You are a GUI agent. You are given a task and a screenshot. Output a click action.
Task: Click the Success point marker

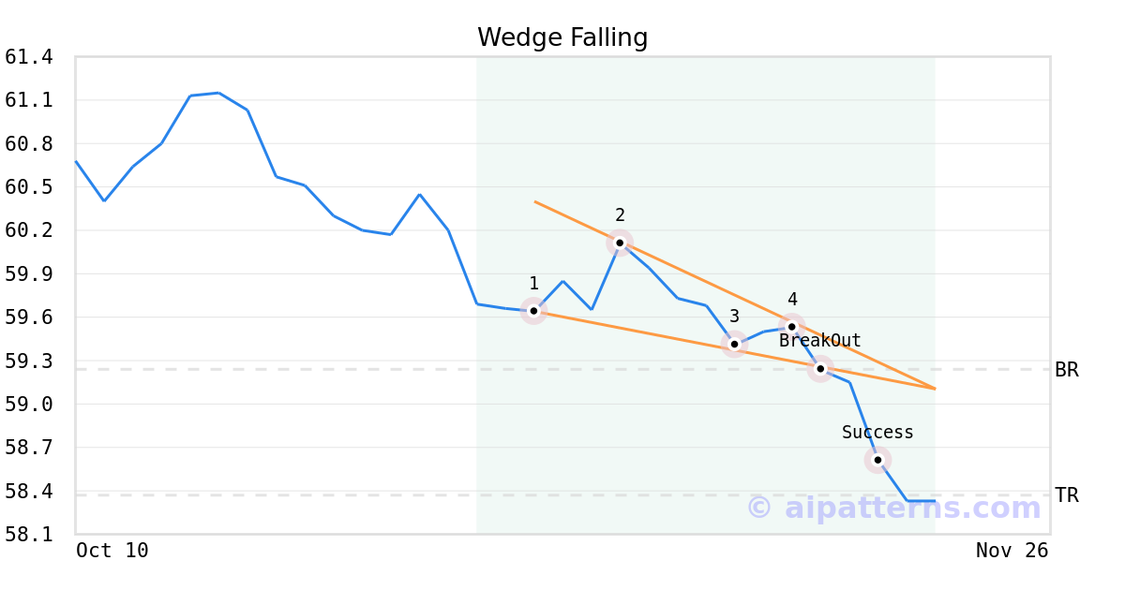tap(877, 459)
